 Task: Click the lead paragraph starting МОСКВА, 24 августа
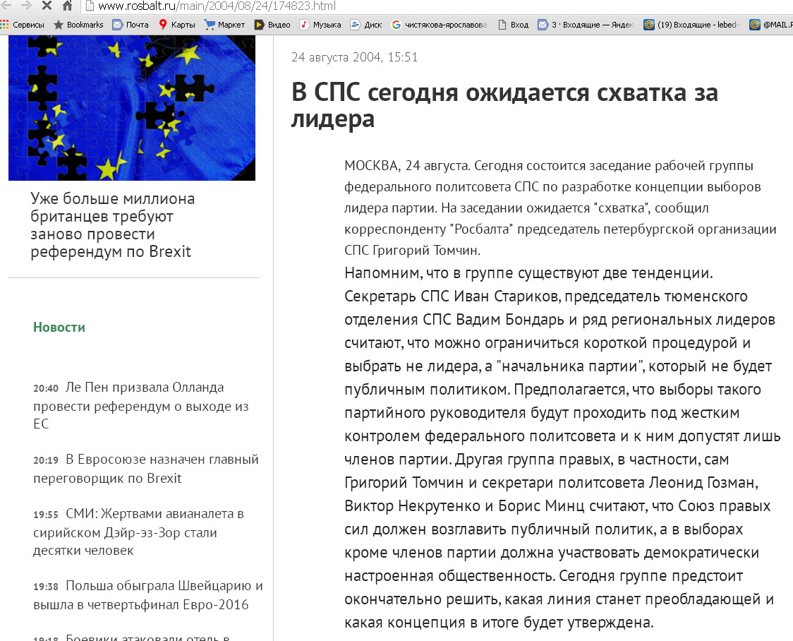click(560, 208)
